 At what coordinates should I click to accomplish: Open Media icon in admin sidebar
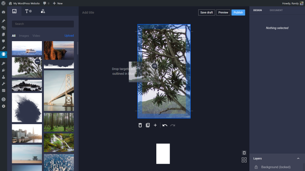[x=3, y=28]
